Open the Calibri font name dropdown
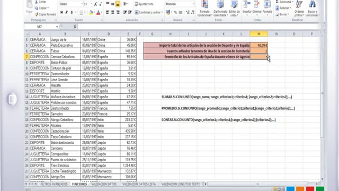 82,4
